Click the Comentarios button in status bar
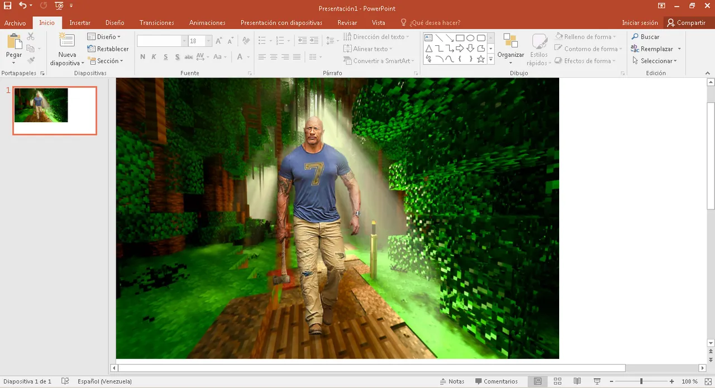 [497, 381]
